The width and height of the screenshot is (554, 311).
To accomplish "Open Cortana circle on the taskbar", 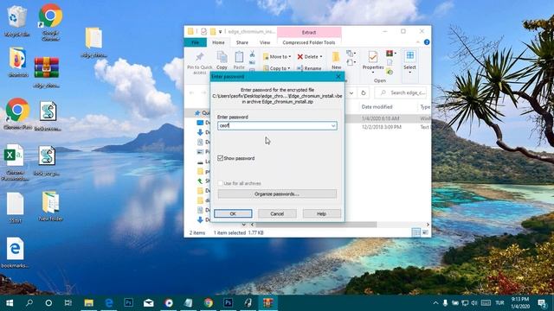I will tap(48, 303).
